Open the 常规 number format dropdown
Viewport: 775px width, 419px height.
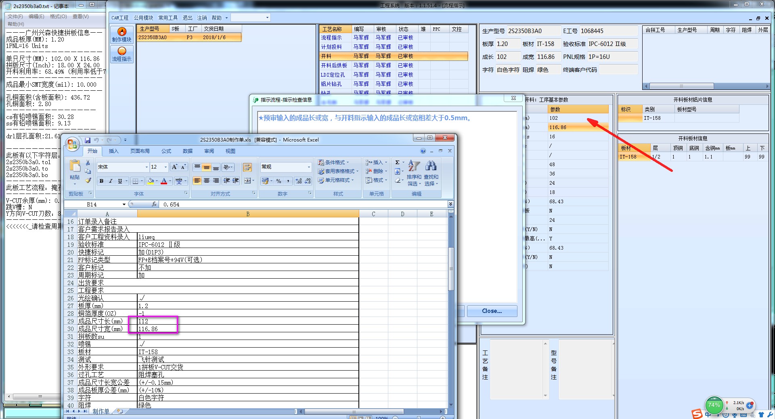tap(309, 167)
